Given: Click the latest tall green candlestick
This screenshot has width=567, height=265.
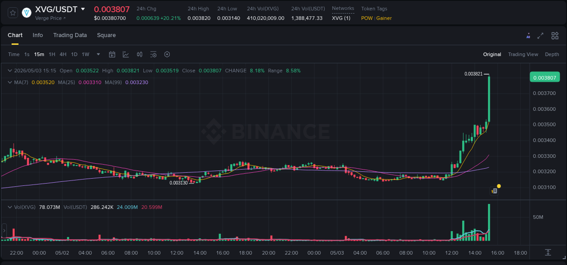Looking at the screenshot, I should pyautogui.click(x=489, y=99).
